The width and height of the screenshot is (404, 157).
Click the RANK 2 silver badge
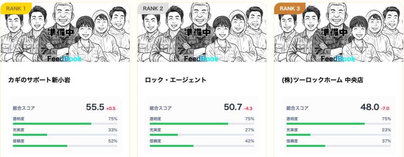point(153,7)
